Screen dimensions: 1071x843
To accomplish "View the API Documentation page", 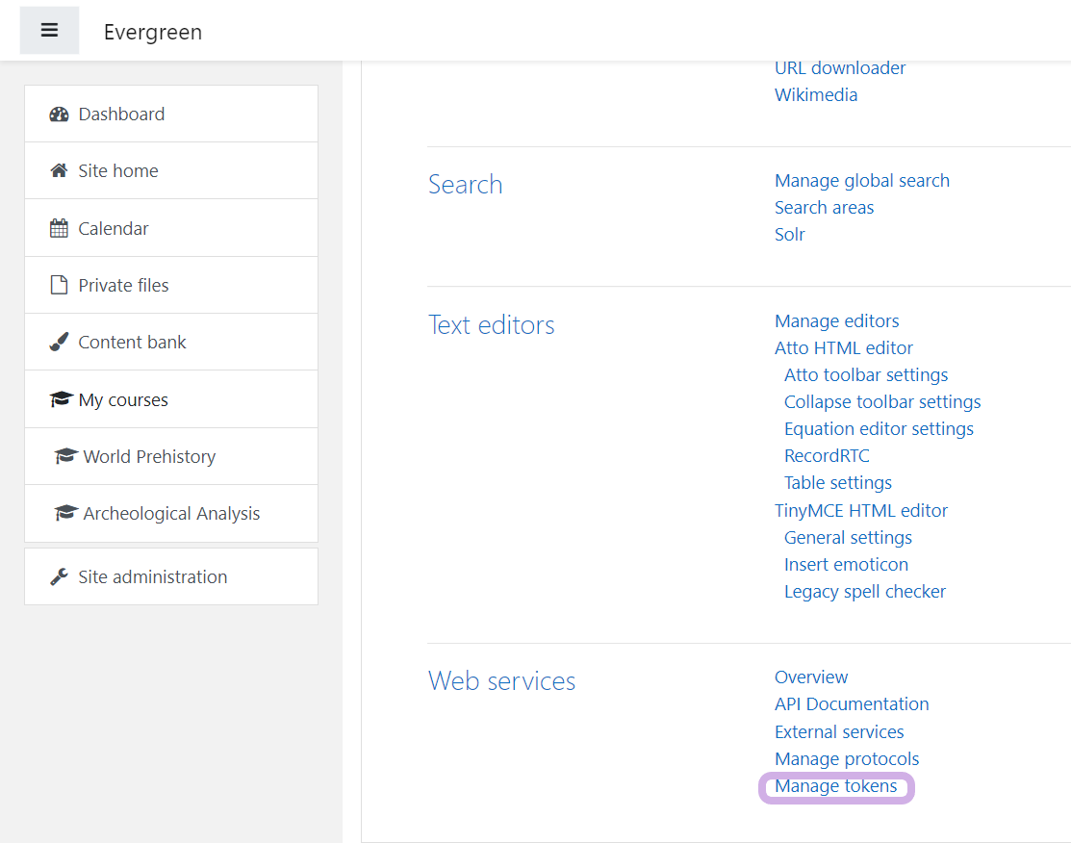I will tap(851, 704).
